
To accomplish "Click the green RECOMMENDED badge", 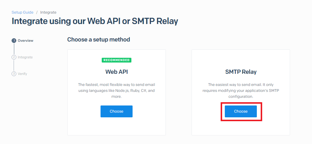I will pos(116,60).
